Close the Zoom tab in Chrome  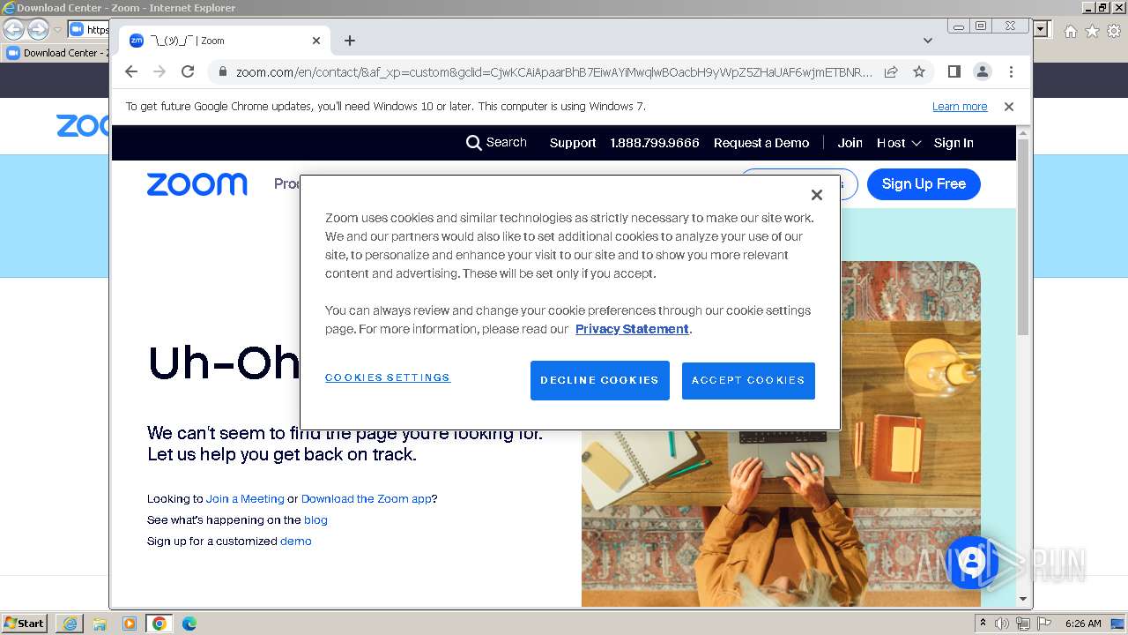click(316, 41)
